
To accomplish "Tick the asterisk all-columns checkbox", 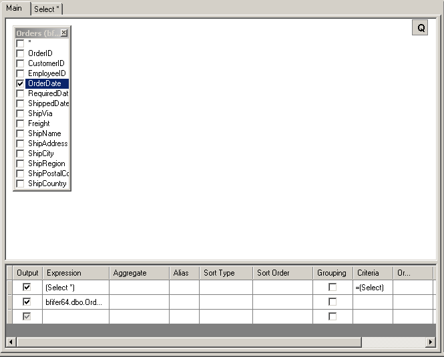I will click(20, 43).
